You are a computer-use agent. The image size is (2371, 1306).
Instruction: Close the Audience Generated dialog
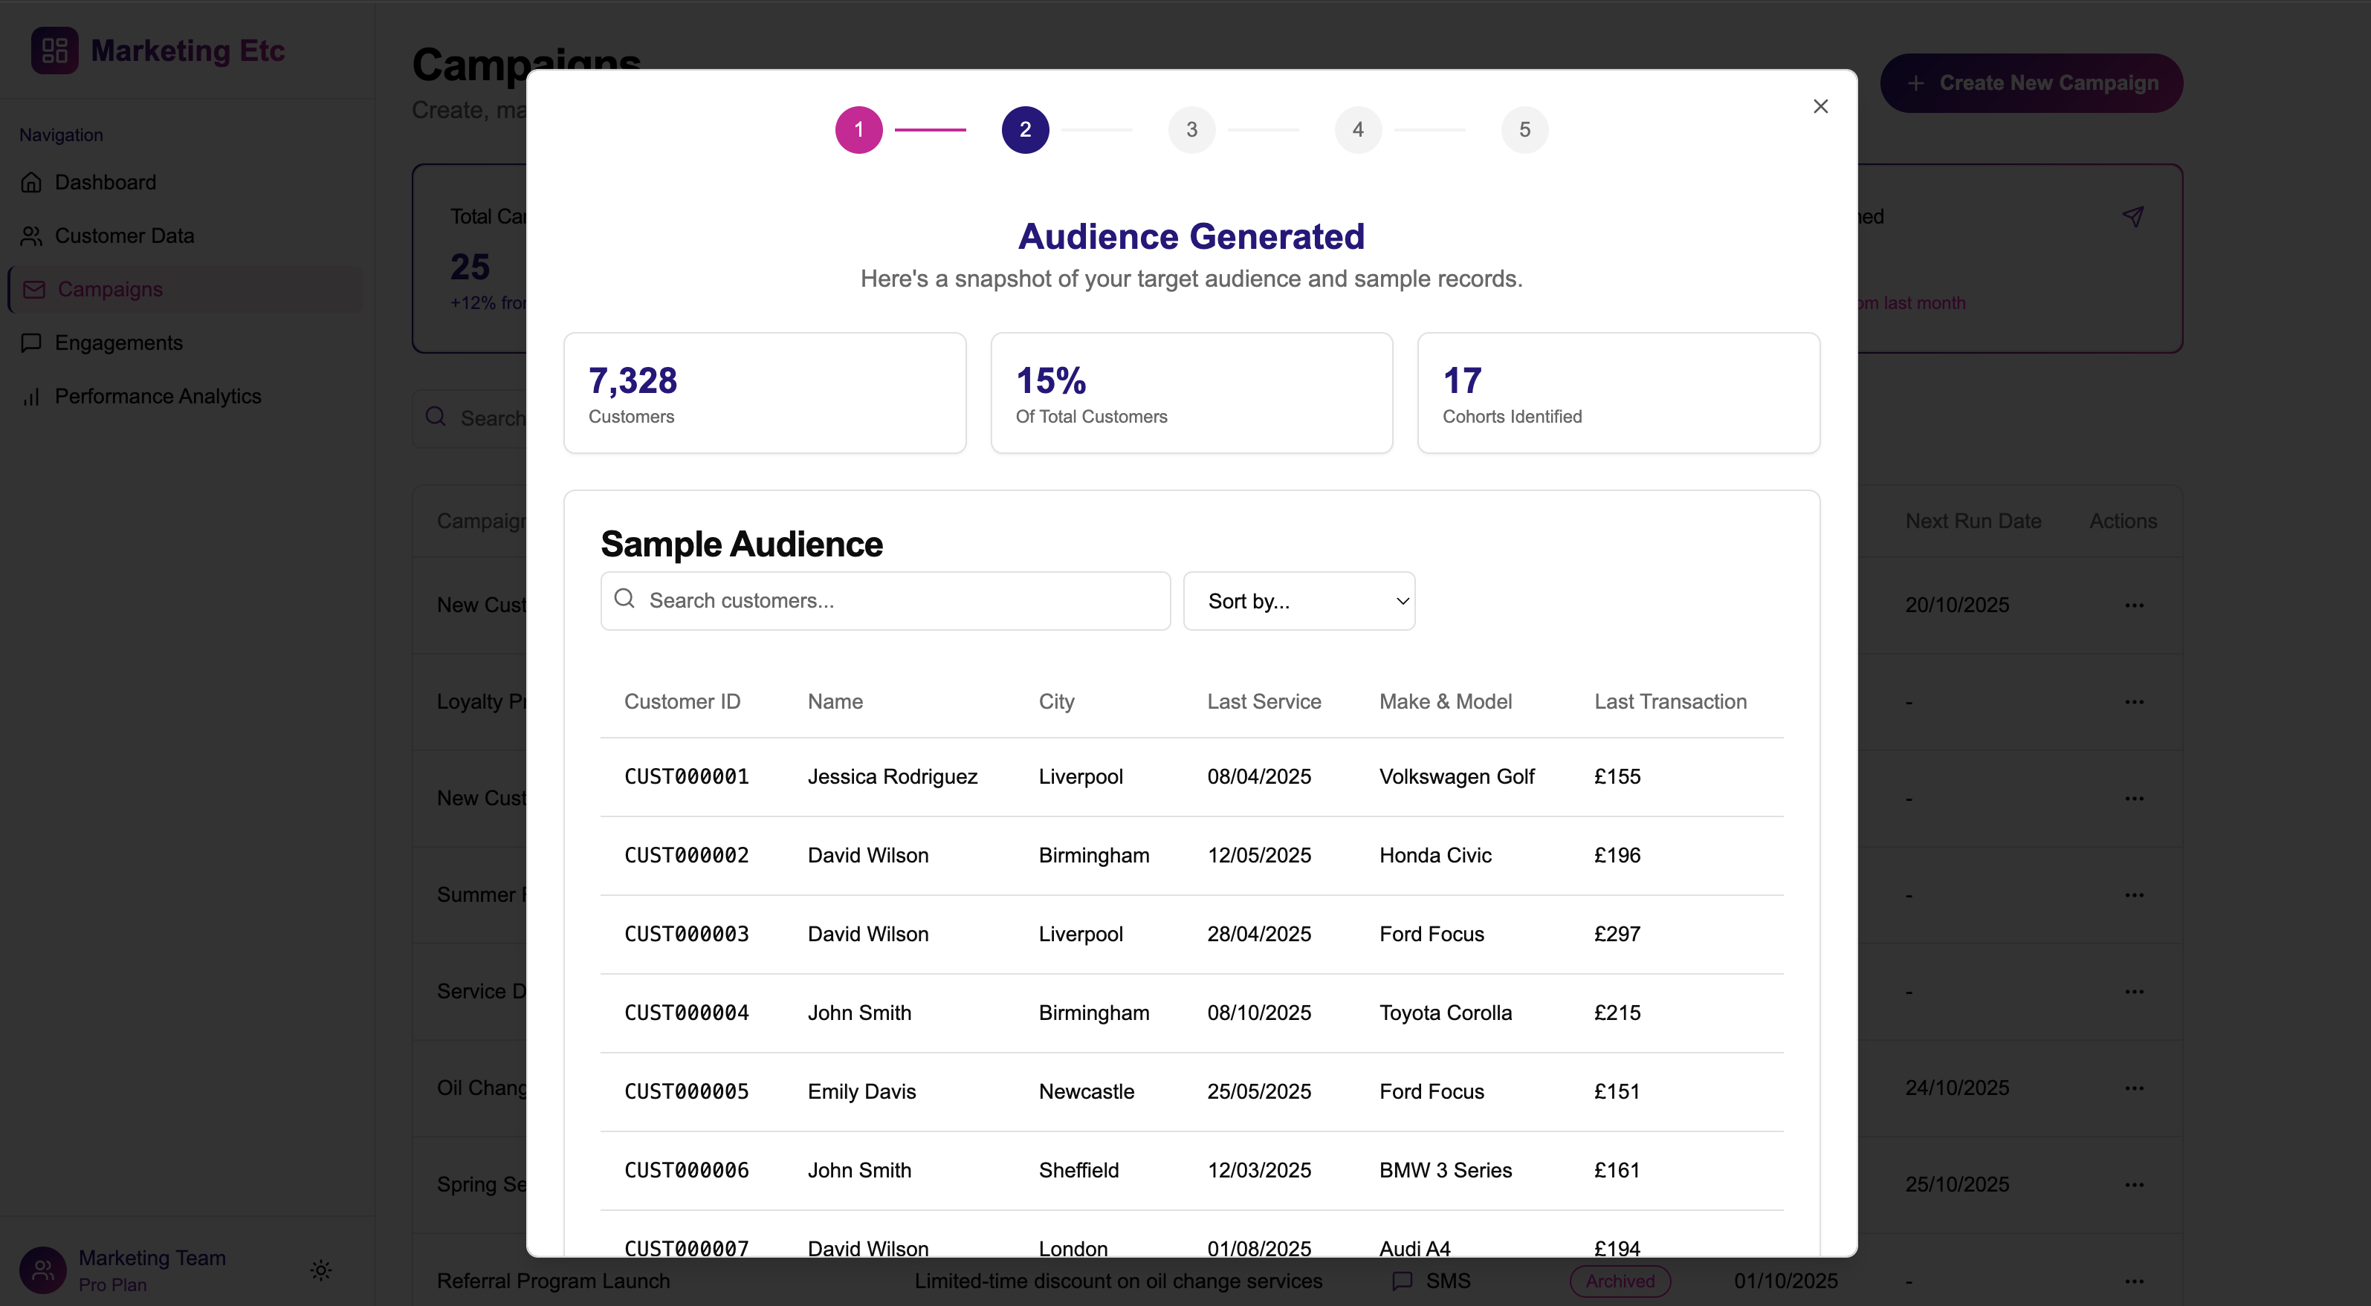1820,105
